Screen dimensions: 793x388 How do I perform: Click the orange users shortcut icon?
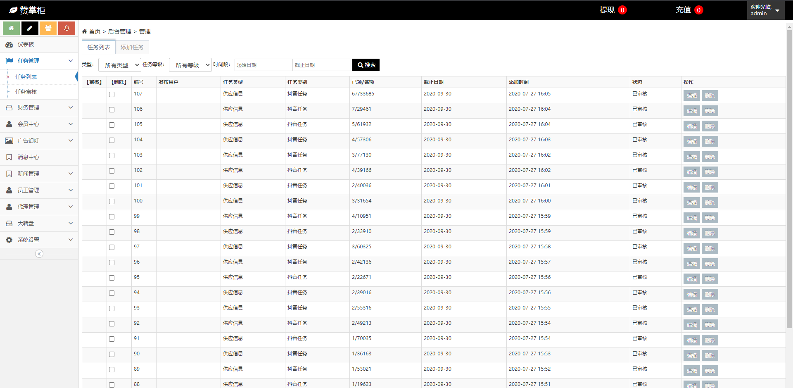tap(48, 28)
